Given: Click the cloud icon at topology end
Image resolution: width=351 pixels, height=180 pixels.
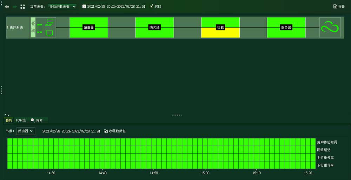Looking at the screenshot, I should pyautogui.click(x=330, y=27).
